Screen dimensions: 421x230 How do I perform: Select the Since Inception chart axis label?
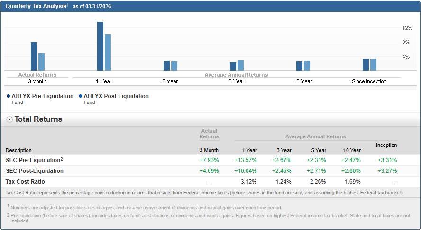point(369,81)
